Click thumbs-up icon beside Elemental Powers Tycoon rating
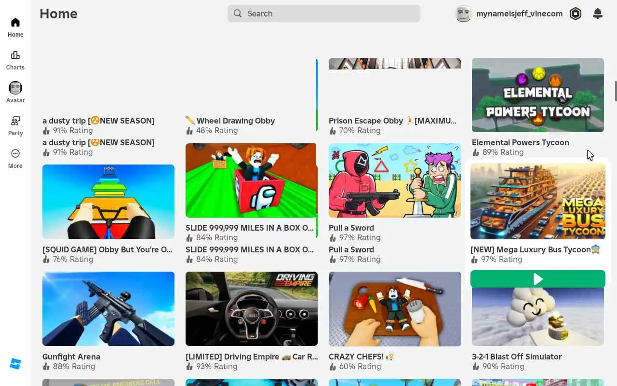The height and width of the screenshot is (386, 617). (476, 152)
